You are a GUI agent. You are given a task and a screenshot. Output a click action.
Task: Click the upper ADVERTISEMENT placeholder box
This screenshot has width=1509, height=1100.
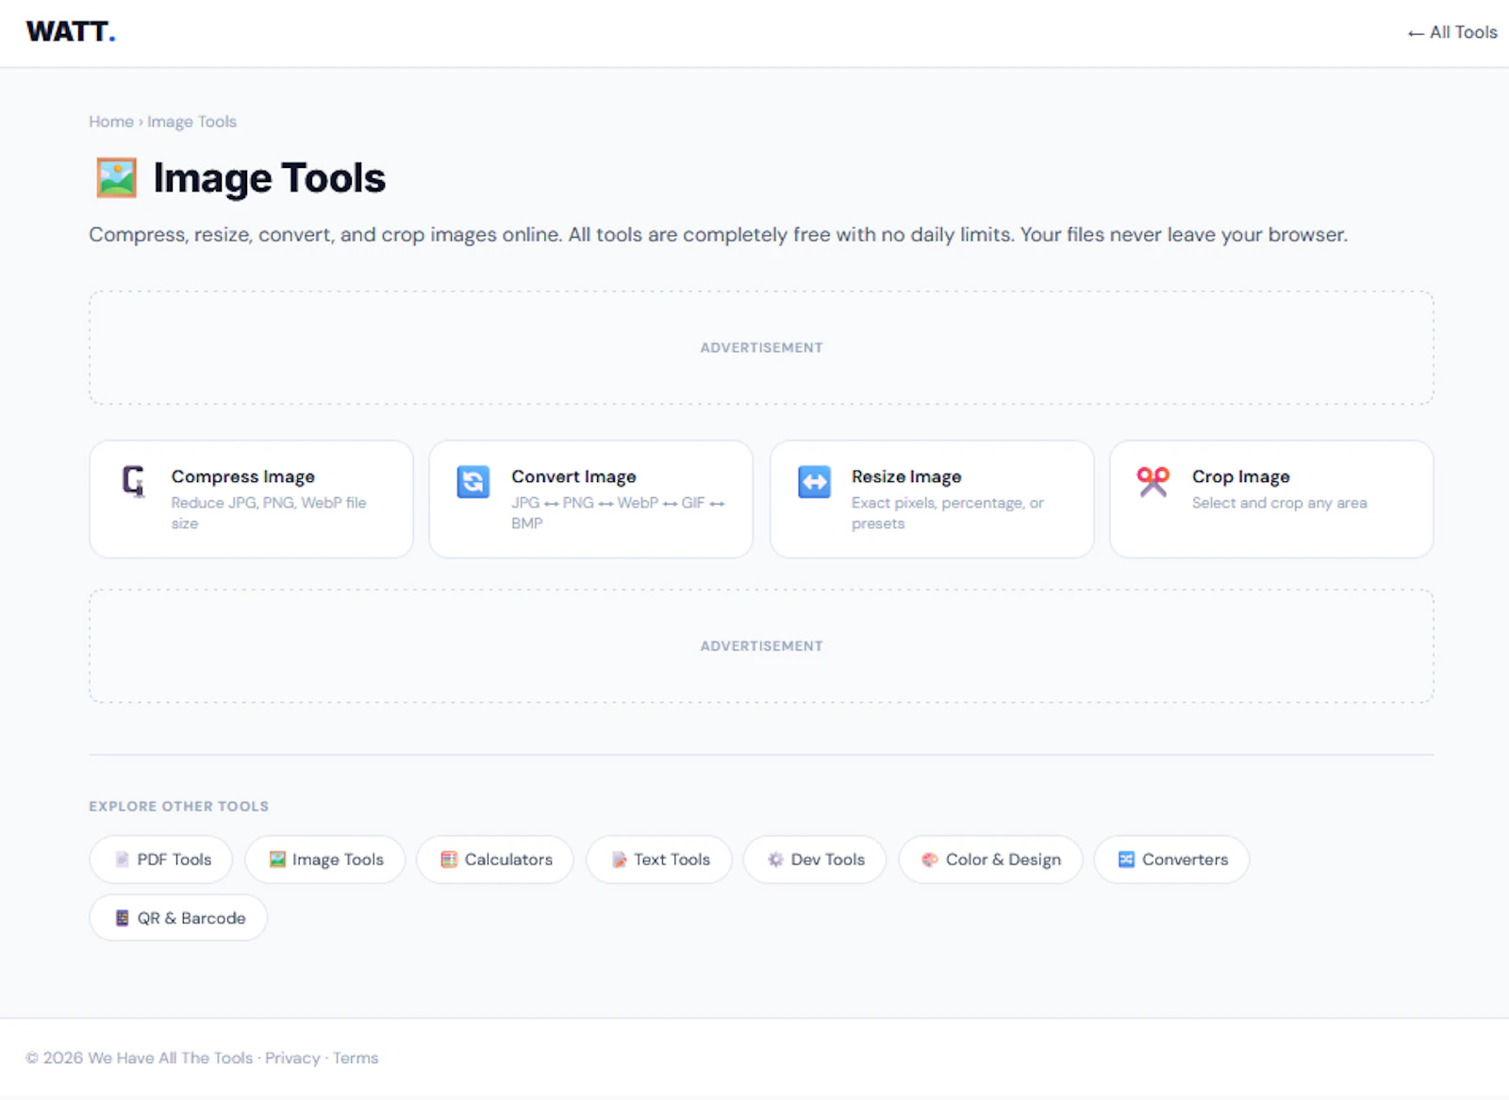(762, 347)
